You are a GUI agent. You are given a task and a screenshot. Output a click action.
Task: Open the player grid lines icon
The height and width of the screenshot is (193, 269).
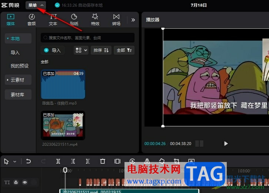pos(199,144)
